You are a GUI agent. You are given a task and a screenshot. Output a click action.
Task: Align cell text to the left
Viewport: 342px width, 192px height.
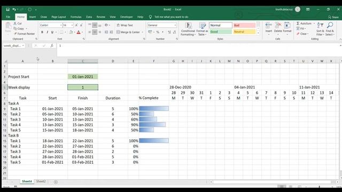click(x=89, y=32)
